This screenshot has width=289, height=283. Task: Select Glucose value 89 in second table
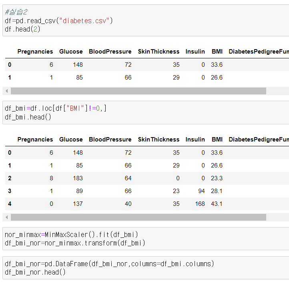(x=79, y=191)
